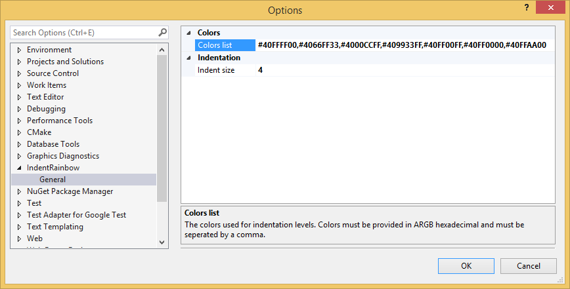This screenshot has width=570, height=289.
Task: Edit the Colors list value field
Action: coord(402,45)
